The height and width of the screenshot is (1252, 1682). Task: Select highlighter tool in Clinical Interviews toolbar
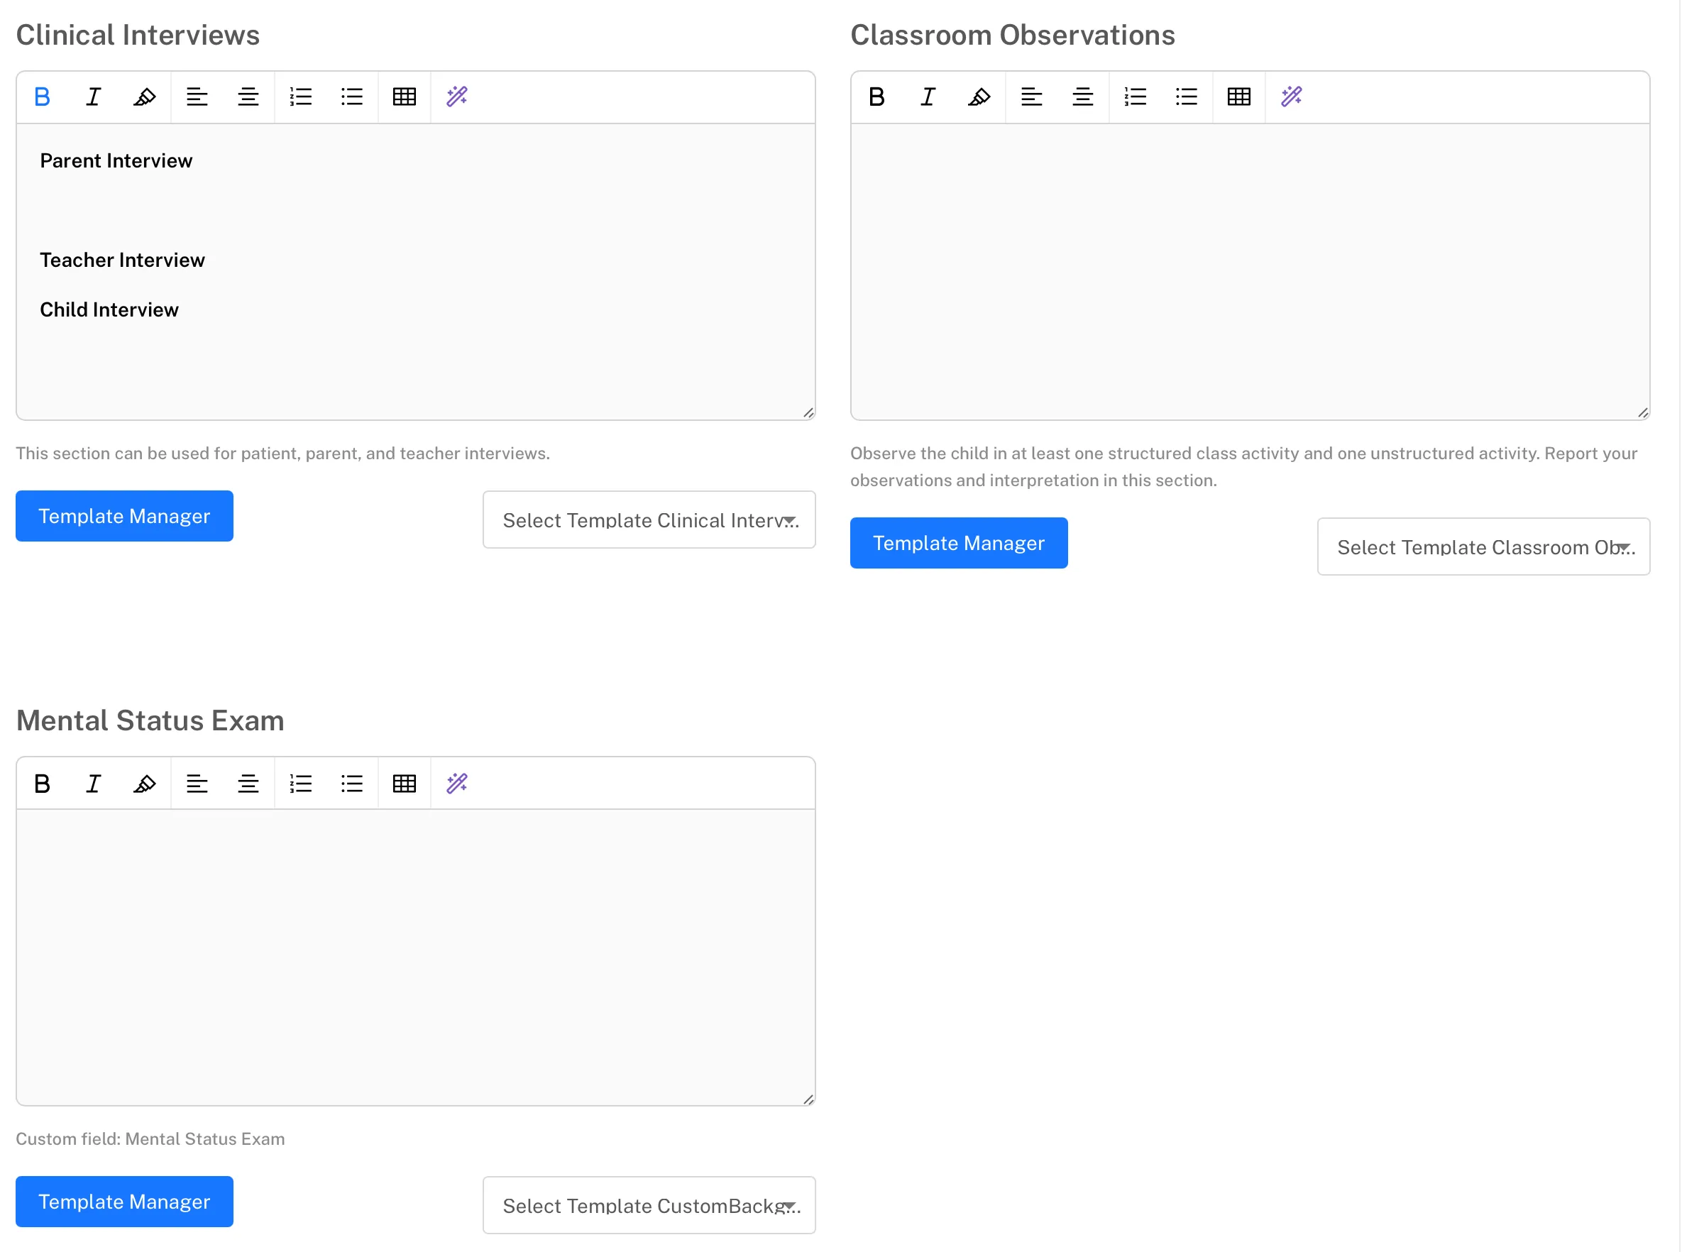[145, 97]
